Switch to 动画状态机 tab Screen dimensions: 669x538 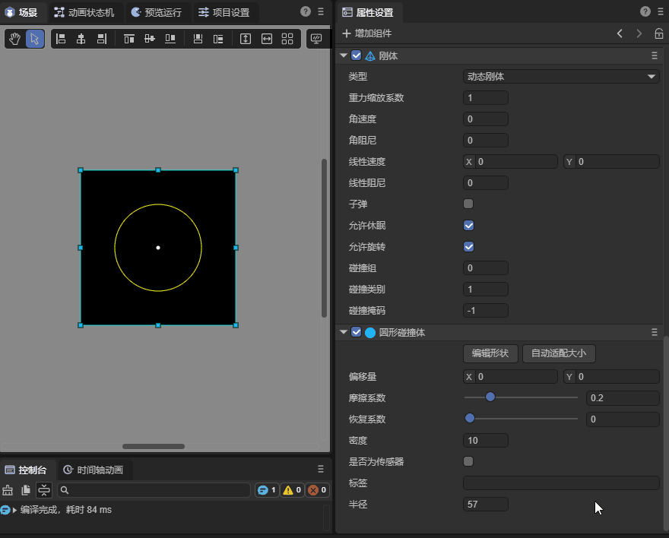84,12
